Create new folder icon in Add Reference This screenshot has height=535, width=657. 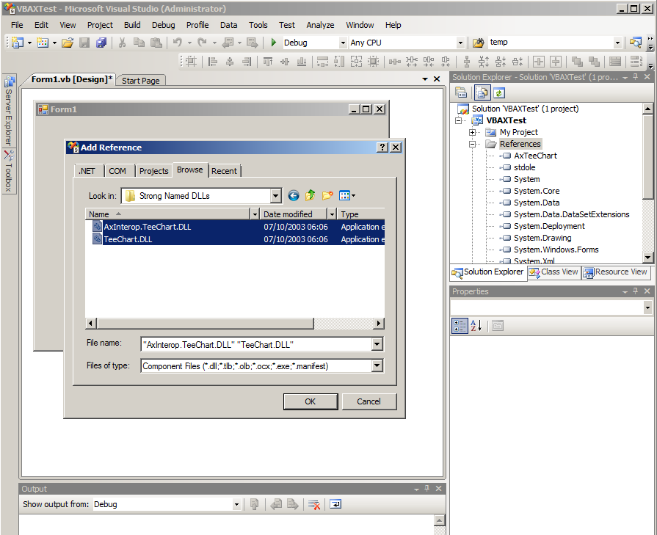point(327,195)
